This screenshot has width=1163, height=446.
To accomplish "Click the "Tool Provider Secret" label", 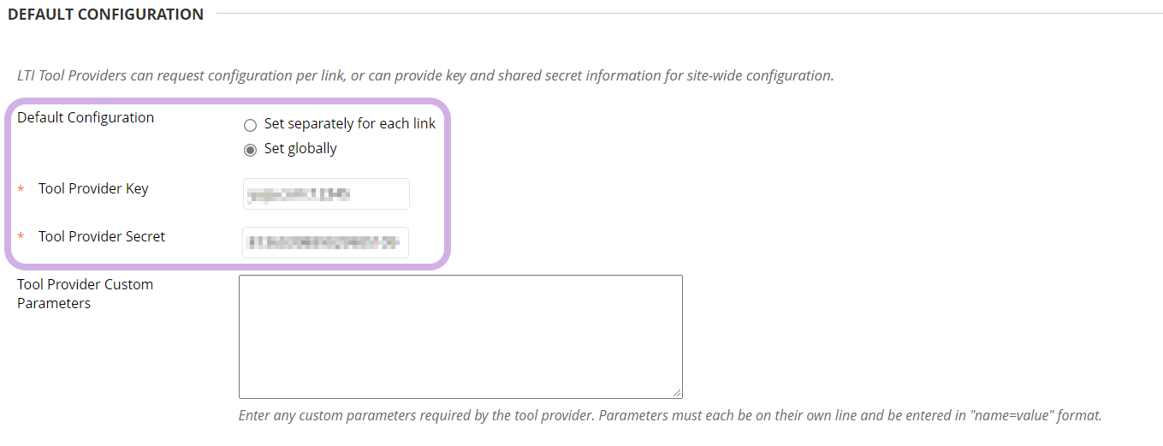I will [102, 237].
